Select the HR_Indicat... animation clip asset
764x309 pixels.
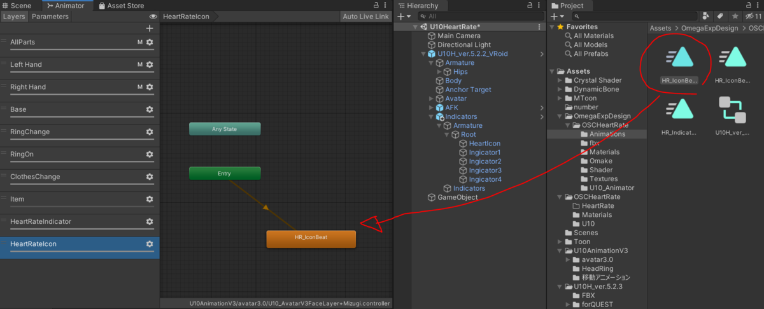[x=680, y=109]
